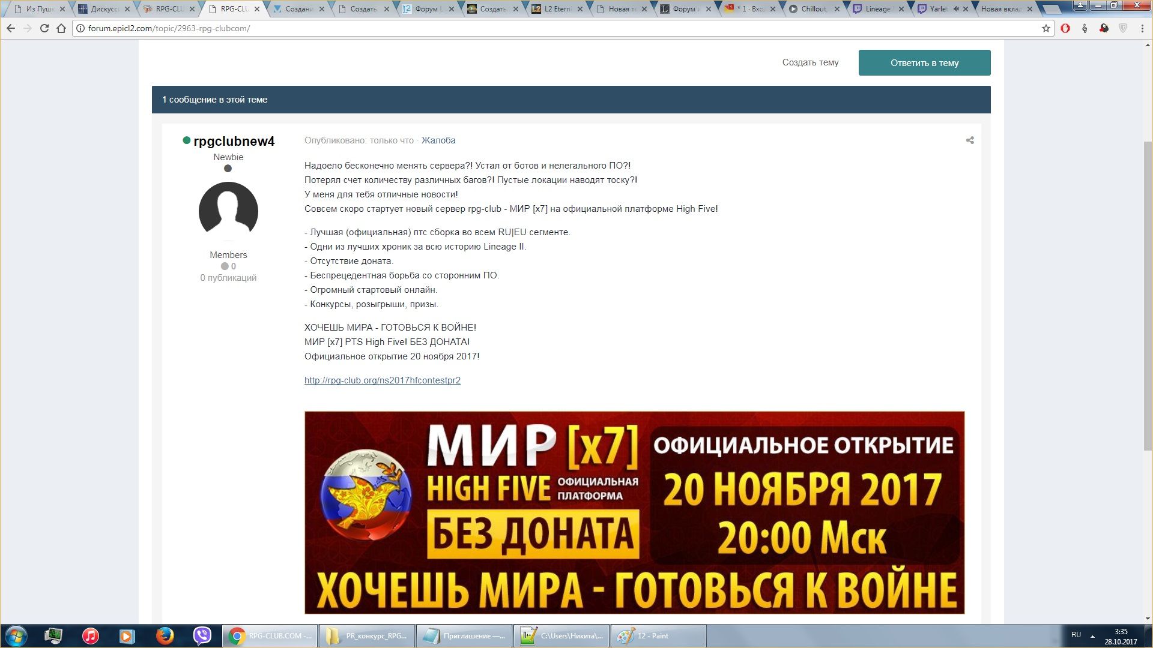This screenshot has width=1153, height=648.
Task: Switch to the L2 Eternal tab
Action: 556,9
